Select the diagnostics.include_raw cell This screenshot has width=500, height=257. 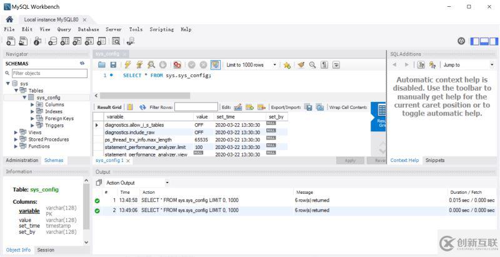(149, 133)
